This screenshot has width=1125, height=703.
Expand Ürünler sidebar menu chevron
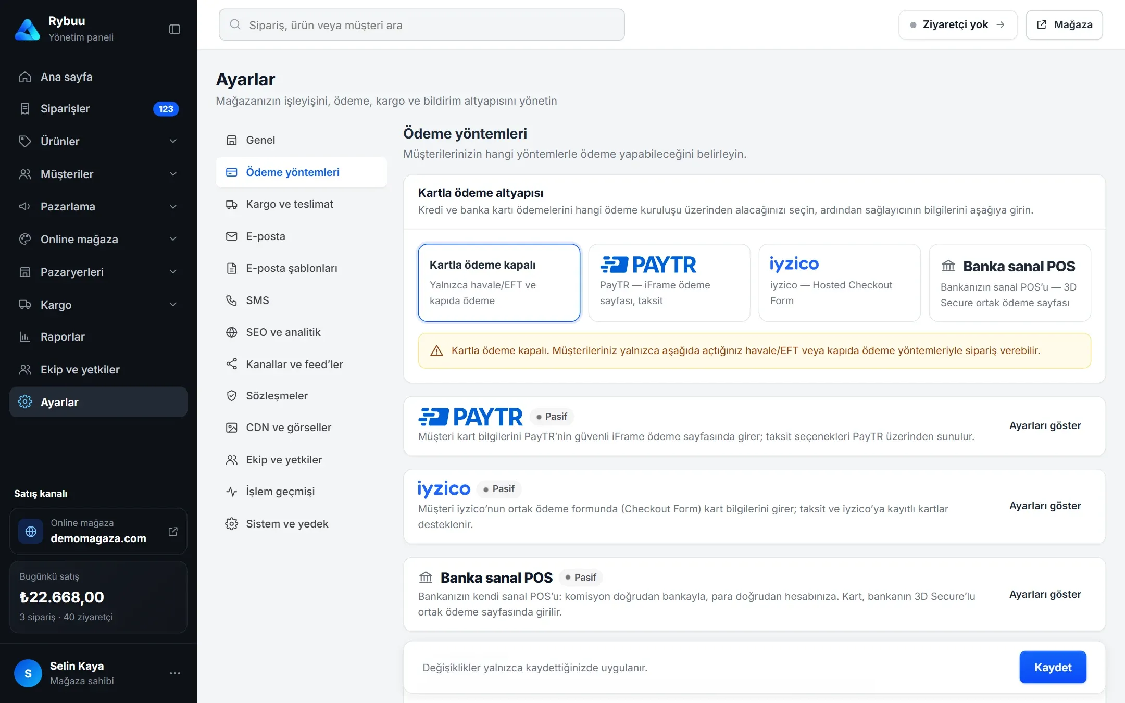[173, 141]
